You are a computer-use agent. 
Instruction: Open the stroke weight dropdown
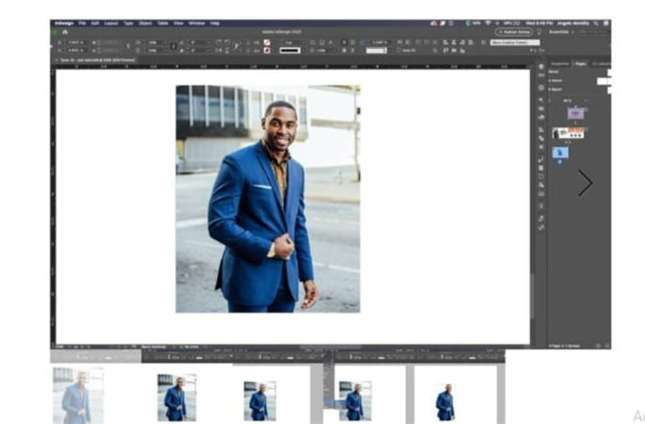(289, 42)
